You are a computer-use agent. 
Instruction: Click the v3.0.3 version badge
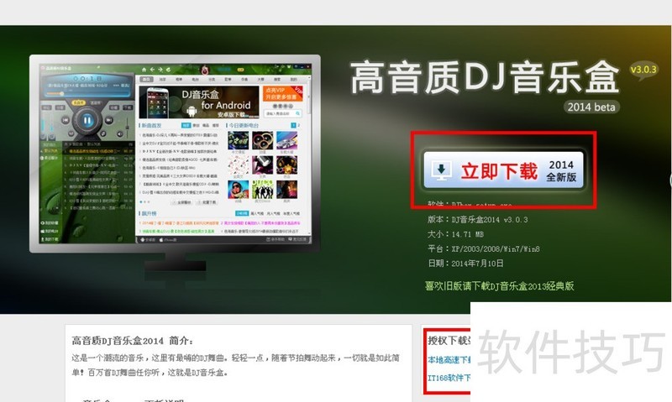pyautogui.click(x=643, y=70)
